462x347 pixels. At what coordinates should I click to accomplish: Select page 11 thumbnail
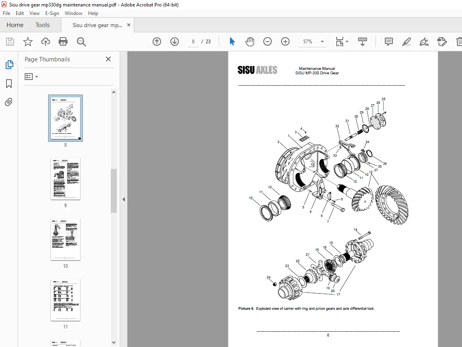tap(65, 300)
